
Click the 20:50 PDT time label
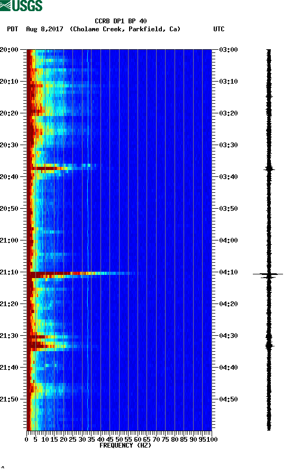pyautogui.click(x=9, y=209)
